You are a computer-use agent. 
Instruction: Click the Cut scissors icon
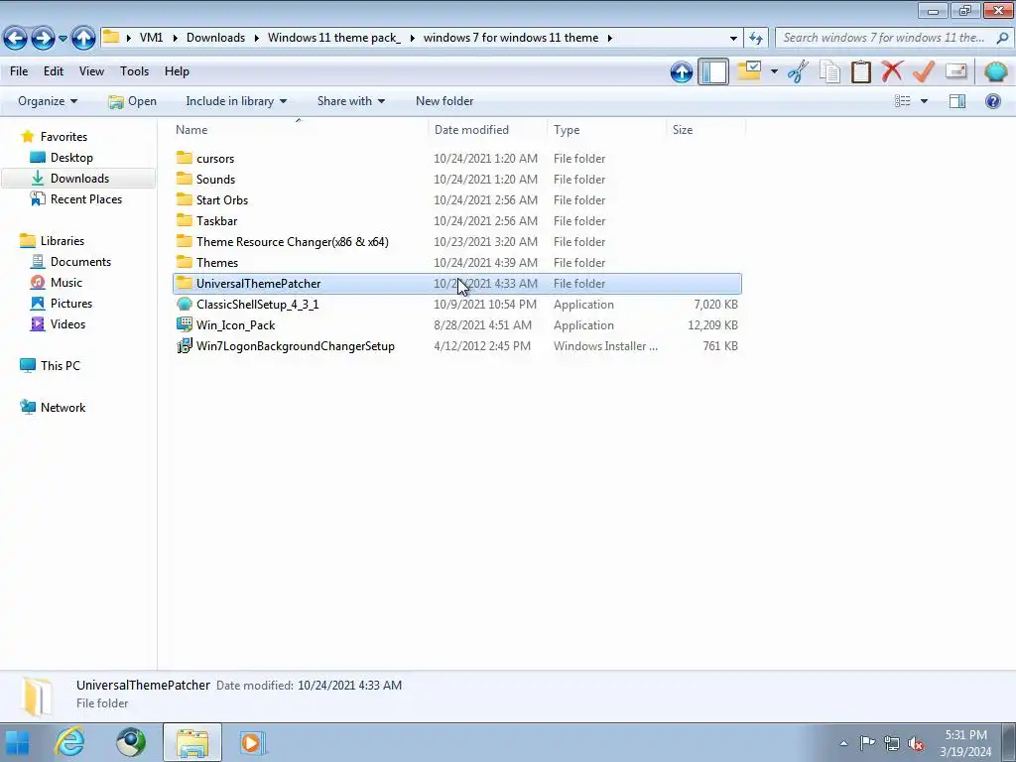pos(798,71)
